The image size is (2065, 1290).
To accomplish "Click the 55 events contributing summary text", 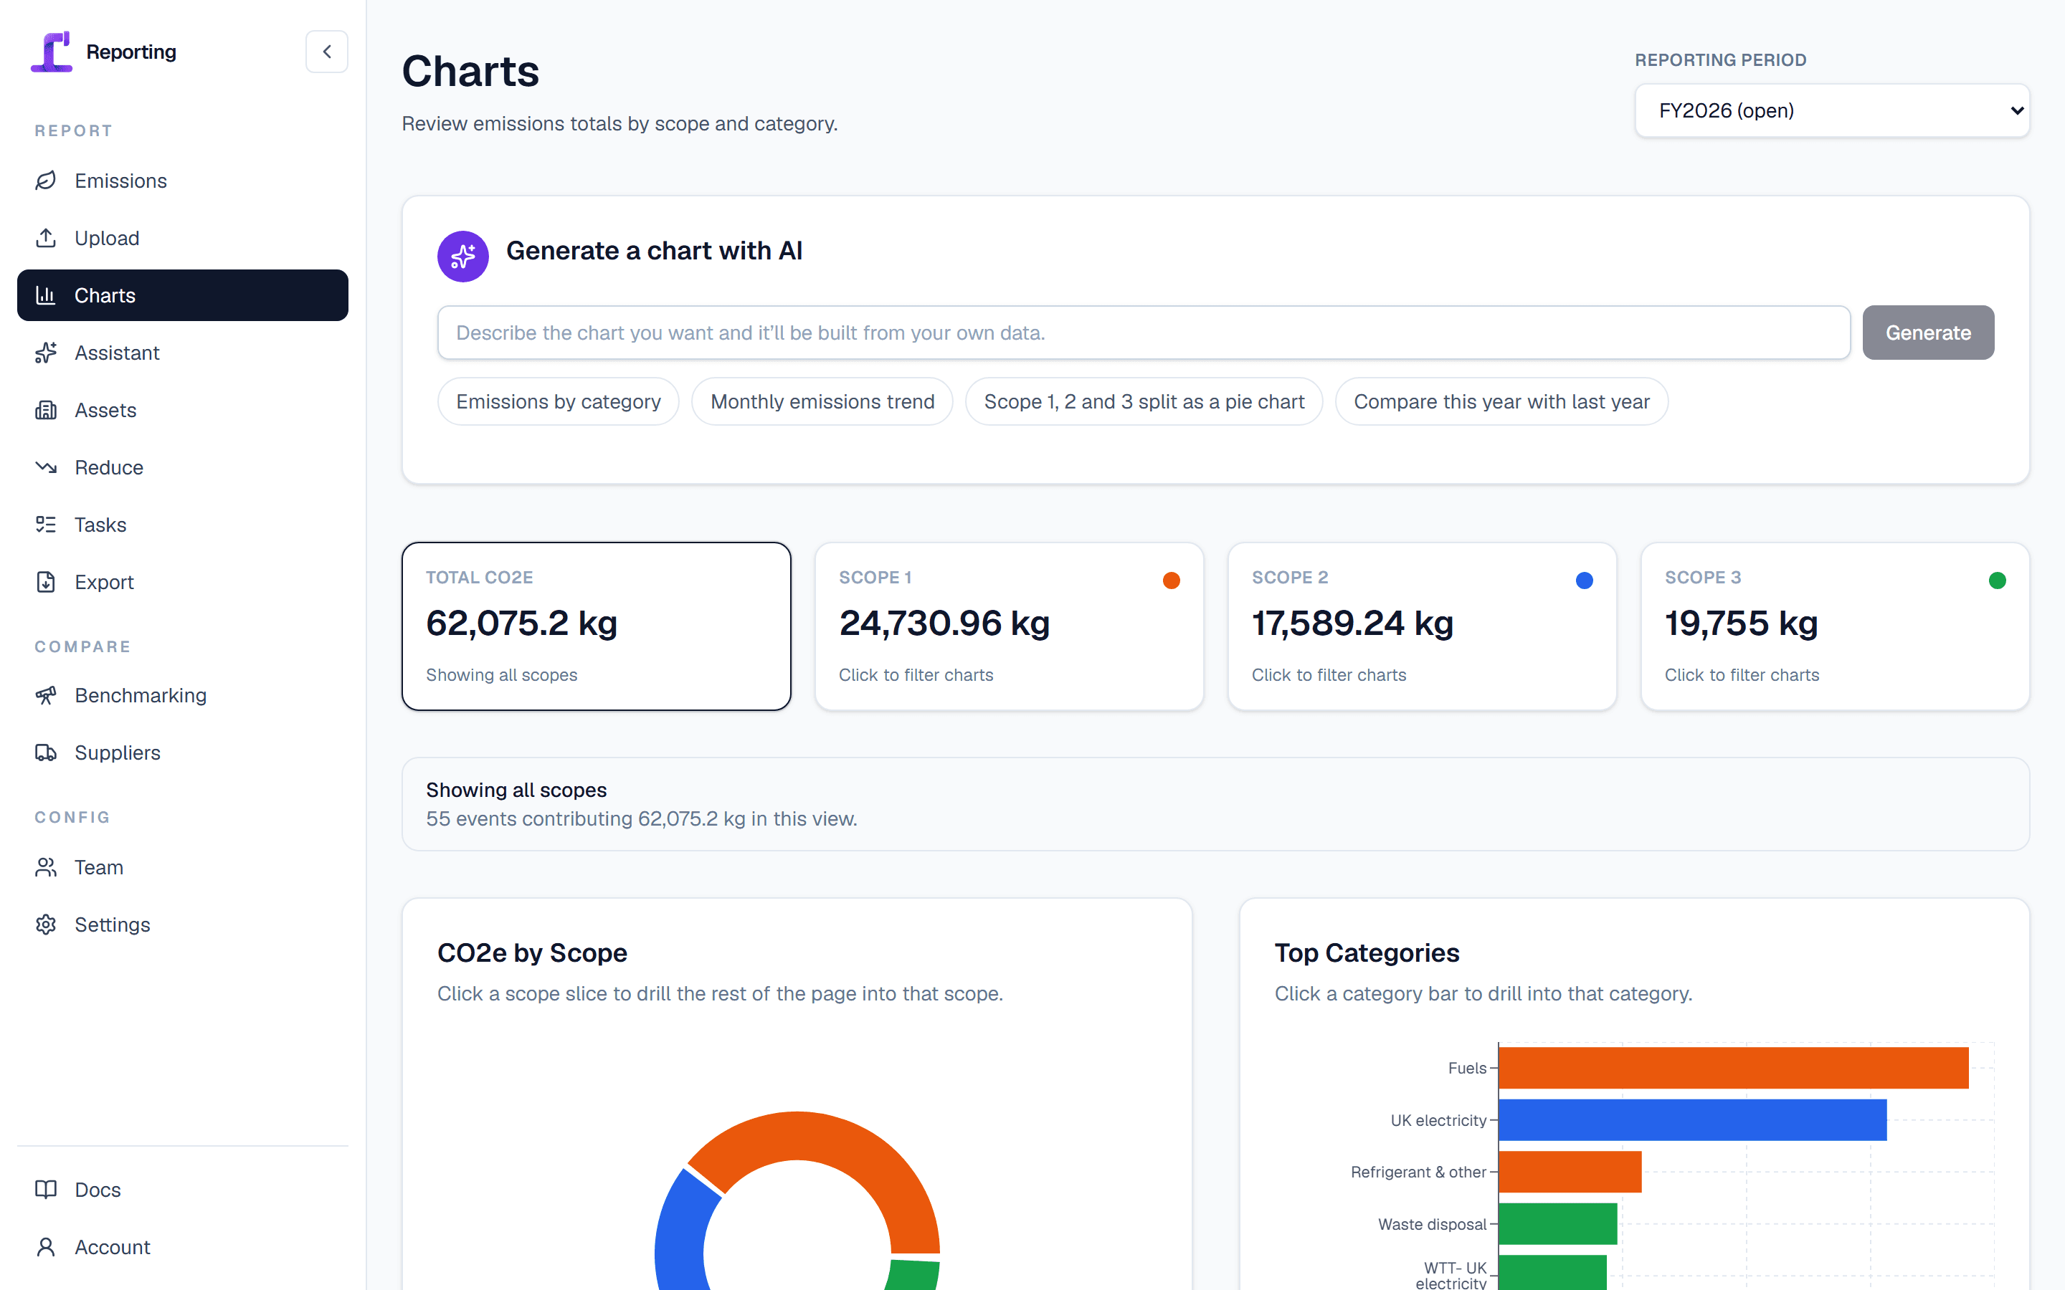I will click(642, 819).
